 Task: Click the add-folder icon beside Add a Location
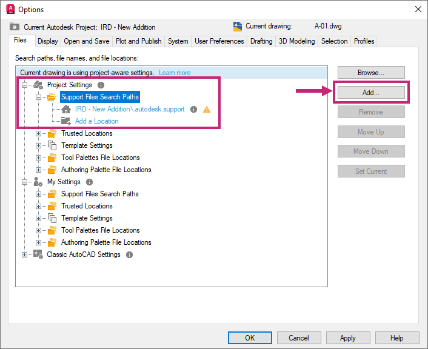click(x=66, y=121)
